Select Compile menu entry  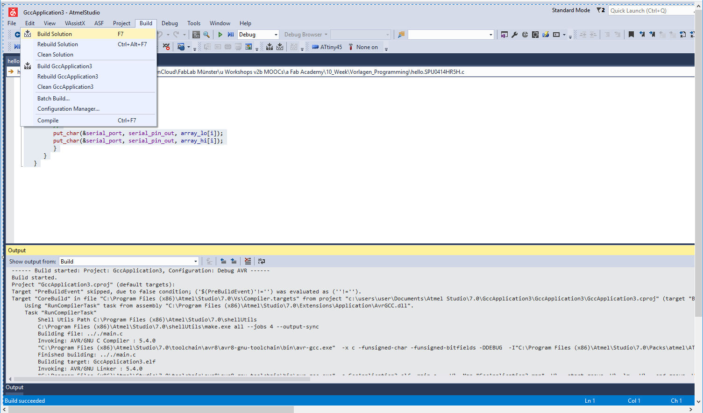[x=88, y=121]
